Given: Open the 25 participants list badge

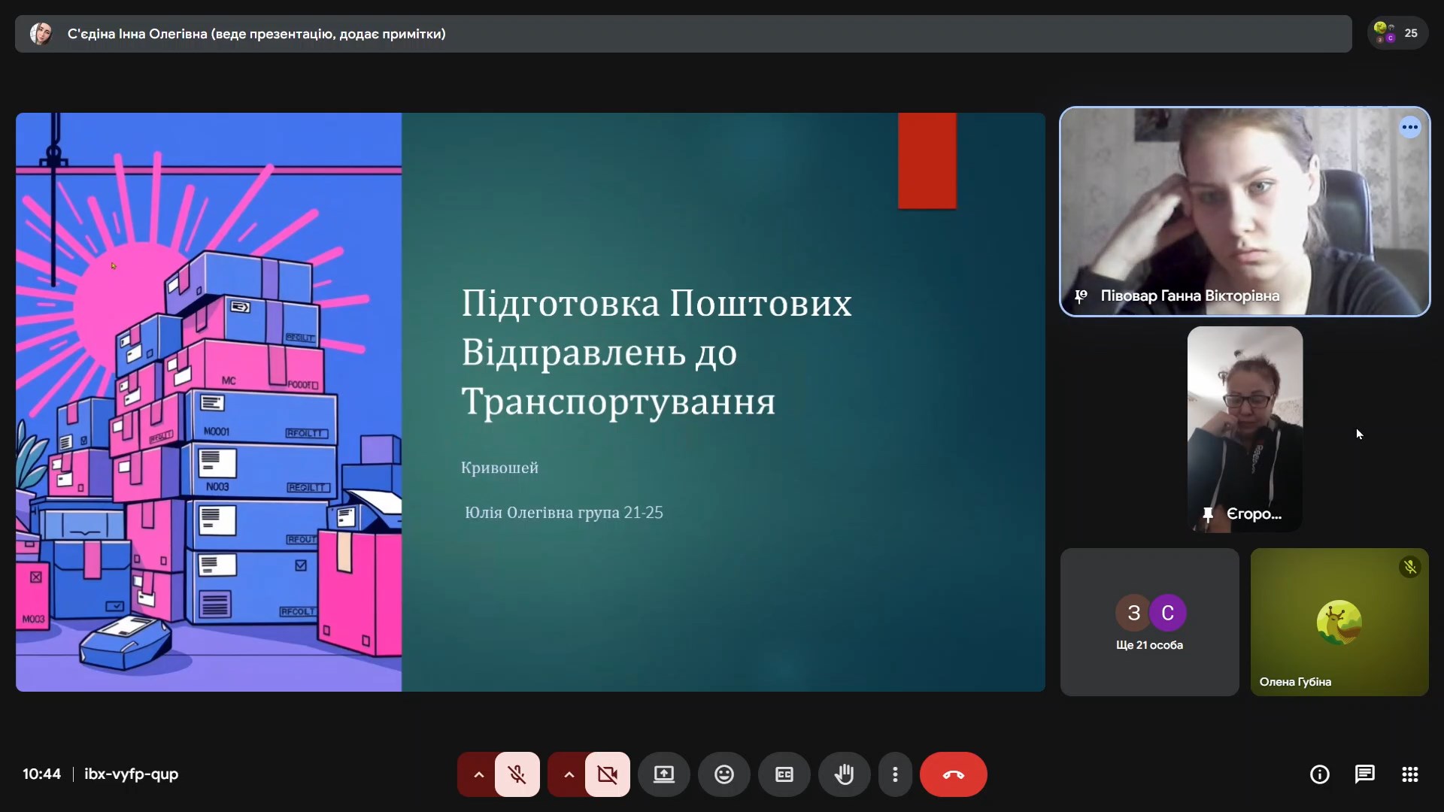Looking at the screenshot, I should [x=1397, y=34].
